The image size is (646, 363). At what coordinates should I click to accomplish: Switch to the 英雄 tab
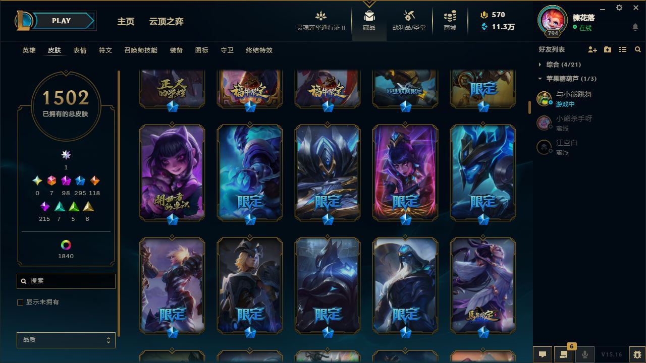(x=29, y=50)
